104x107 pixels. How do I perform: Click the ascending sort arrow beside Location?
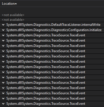[x=16, y=4]
